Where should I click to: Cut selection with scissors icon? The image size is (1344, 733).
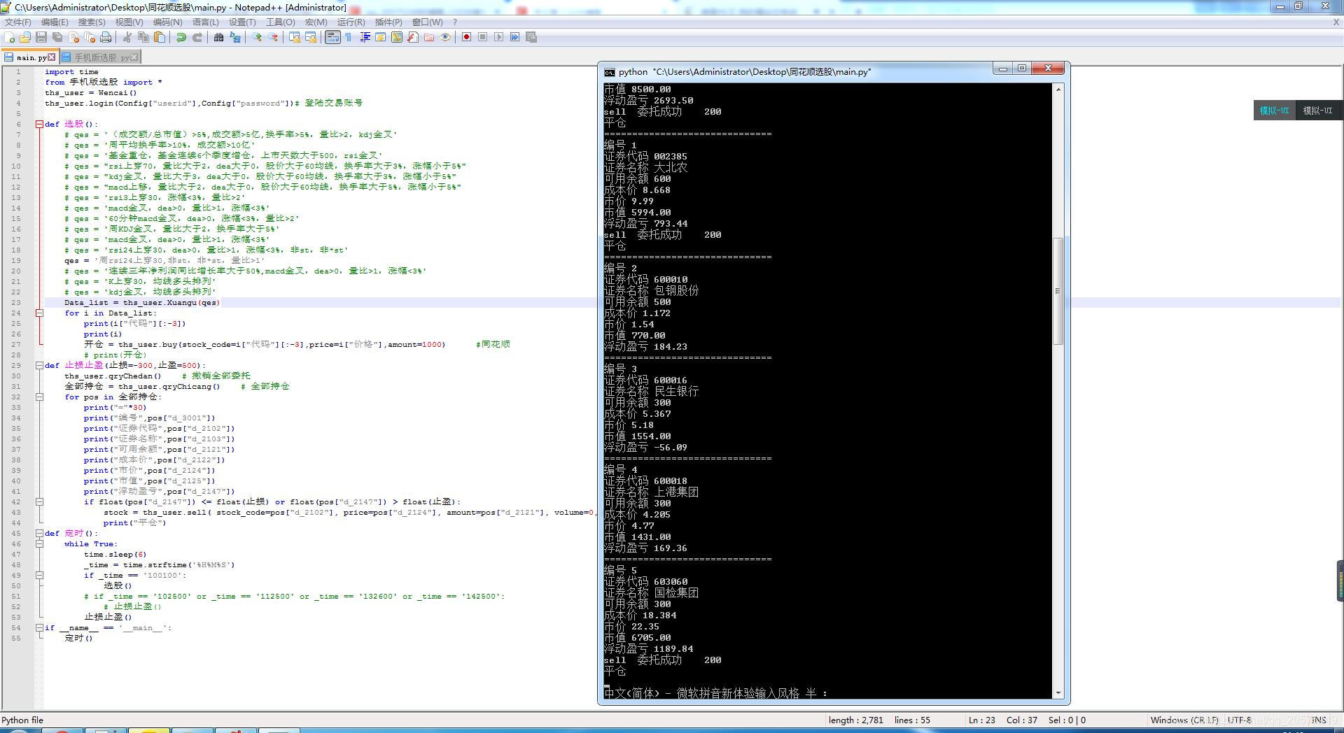tap(127, 37)
